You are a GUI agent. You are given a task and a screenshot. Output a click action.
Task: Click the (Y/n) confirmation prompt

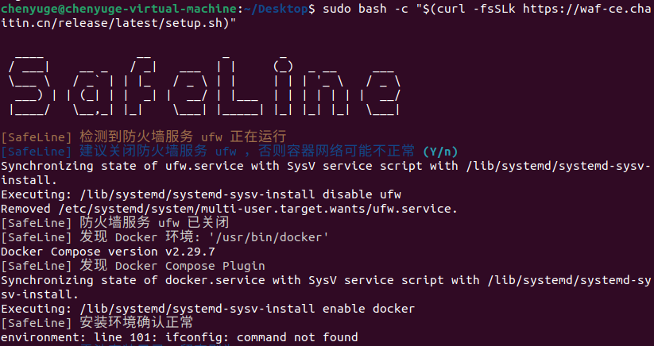pos(439,152)
